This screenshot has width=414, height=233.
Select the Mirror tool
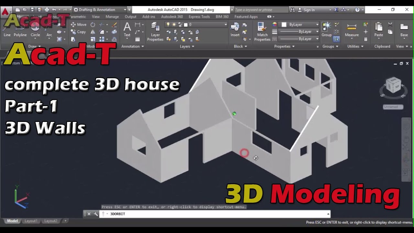[93, 32]
